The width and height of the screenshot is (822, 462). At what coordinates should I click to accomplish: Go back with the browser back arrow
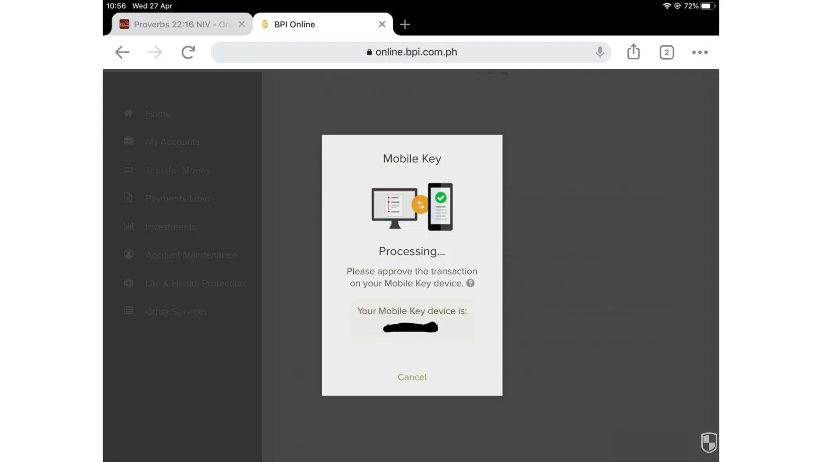tap(122, 52)
